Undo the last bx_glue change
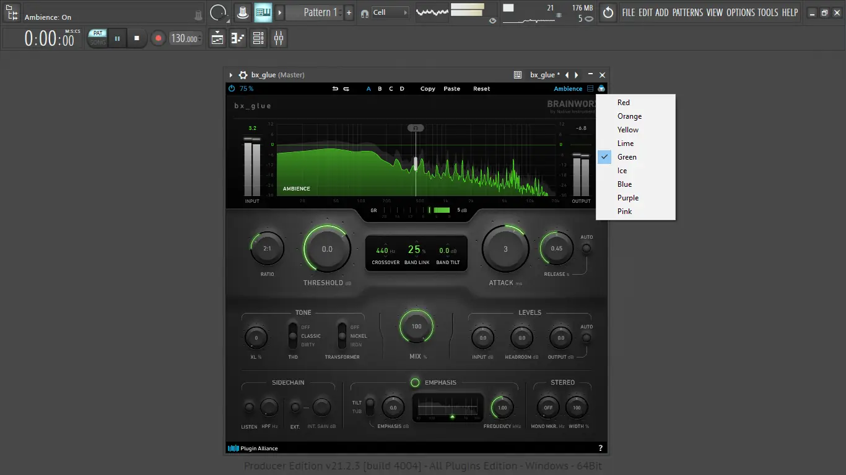This screenshot has height=475, width=846. point(335,88)
